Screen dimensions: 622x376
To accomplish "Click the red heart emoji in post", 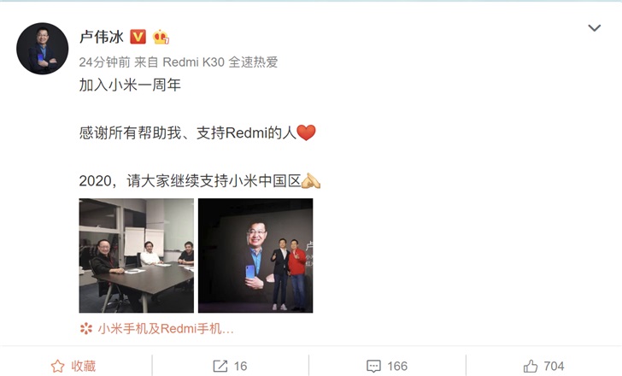I will click(x=306, y=132).
